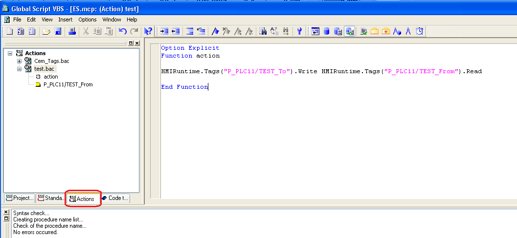
Task: Open the Help menu
Action: [x=132, y=20]
